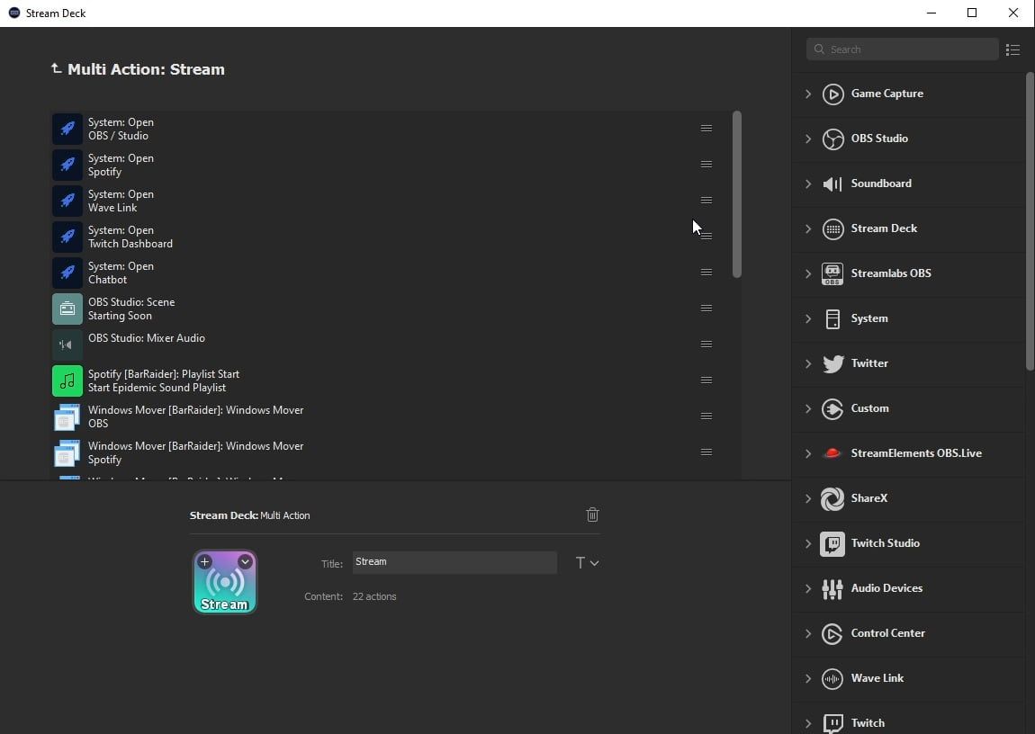Expand the Game Capture category

(807, 94)
